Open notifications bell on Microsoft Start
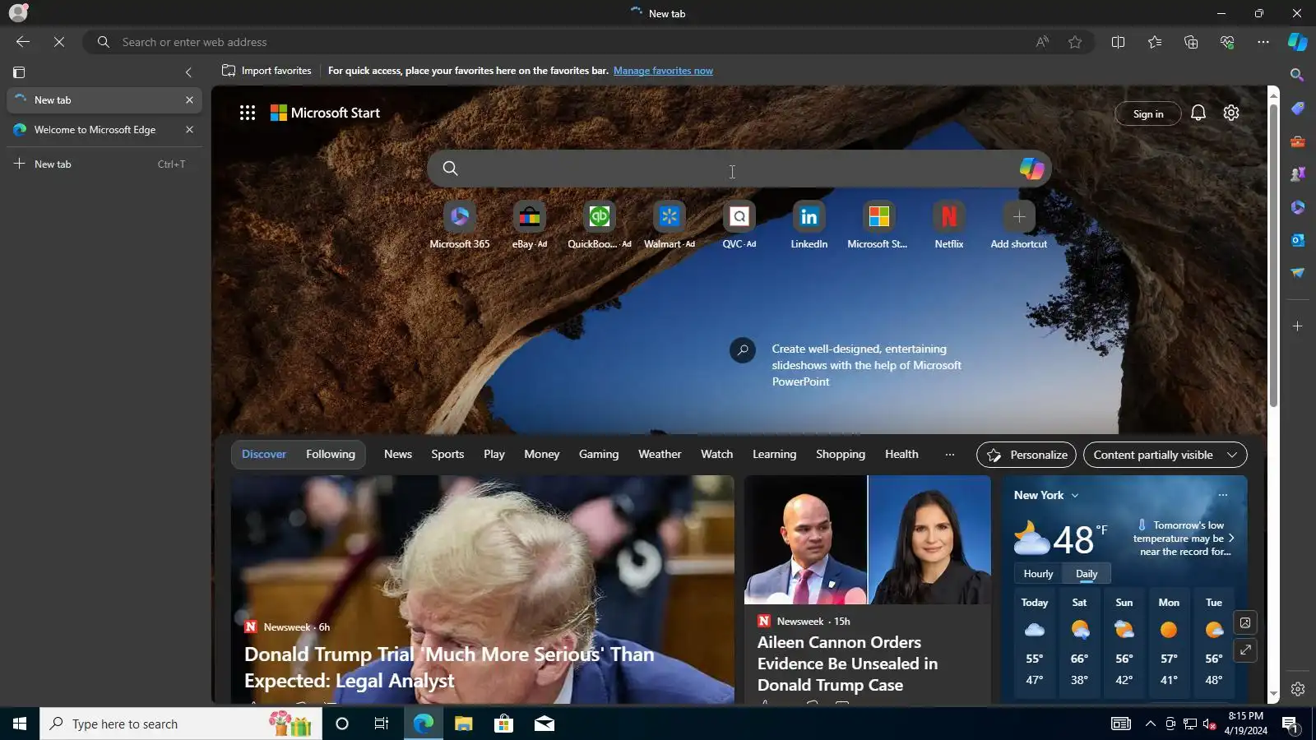The height and width of the screenshot is (740, 1316). coord(1198,113)
